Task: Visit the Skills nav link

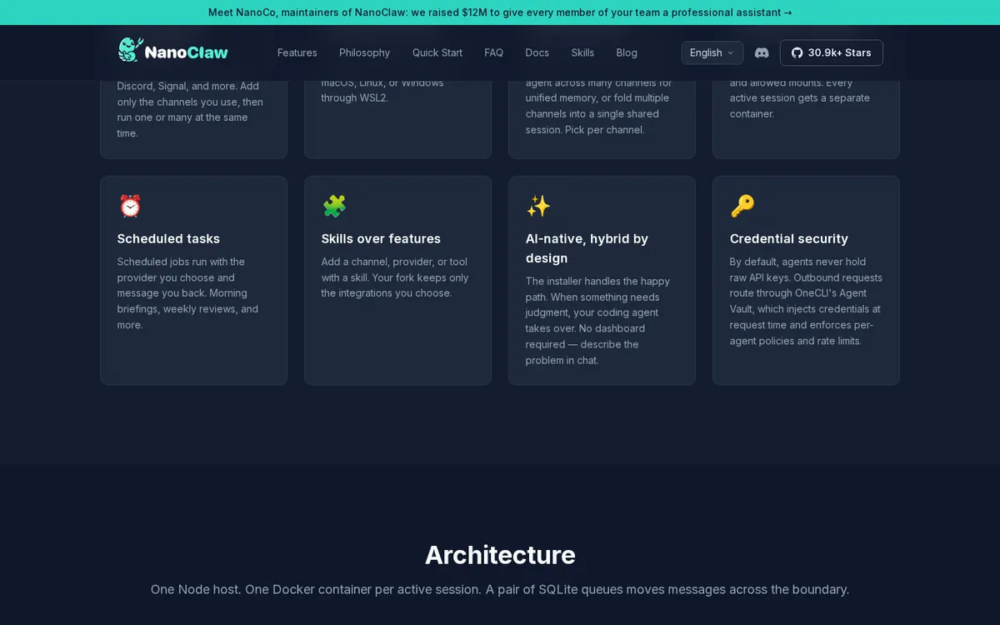Action: [583, 52]
